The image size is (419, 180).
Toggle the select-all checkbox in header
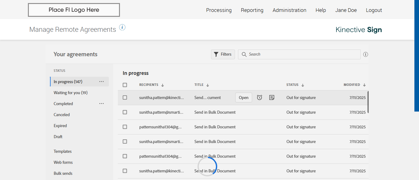[x=125, y=85]
